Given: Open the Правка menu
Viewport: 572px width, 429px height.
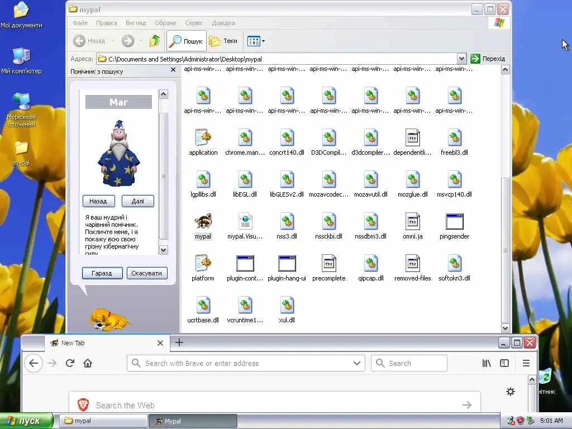Looking at the screenshot, I should (x=107, y=23).
